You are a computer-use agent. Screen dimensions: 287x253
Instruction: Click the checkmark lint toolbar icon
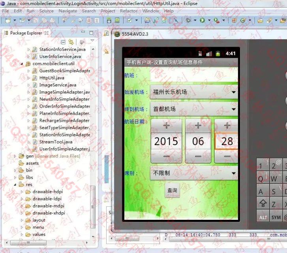[129, 20]
